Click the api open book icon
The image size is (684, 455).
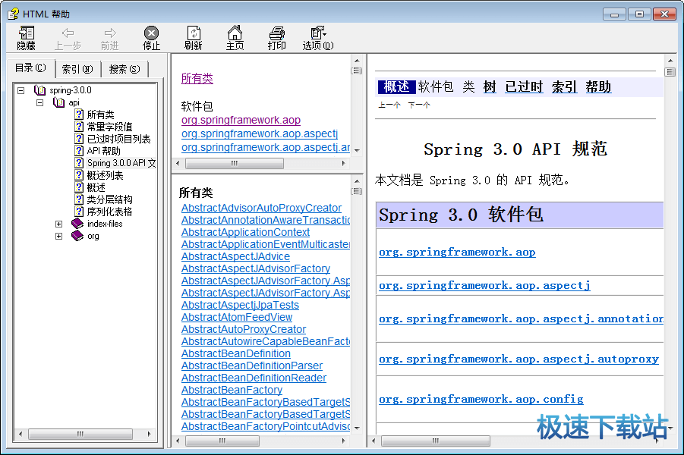(x=59, y=102)
